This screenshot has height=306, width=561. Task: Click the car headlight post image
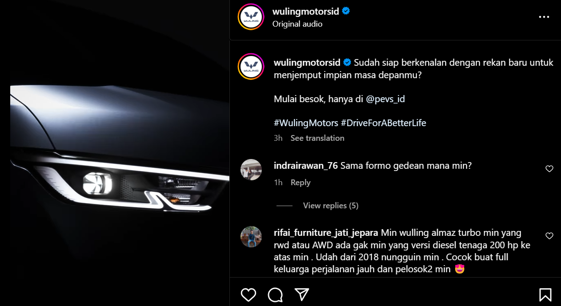click(120, 153)
